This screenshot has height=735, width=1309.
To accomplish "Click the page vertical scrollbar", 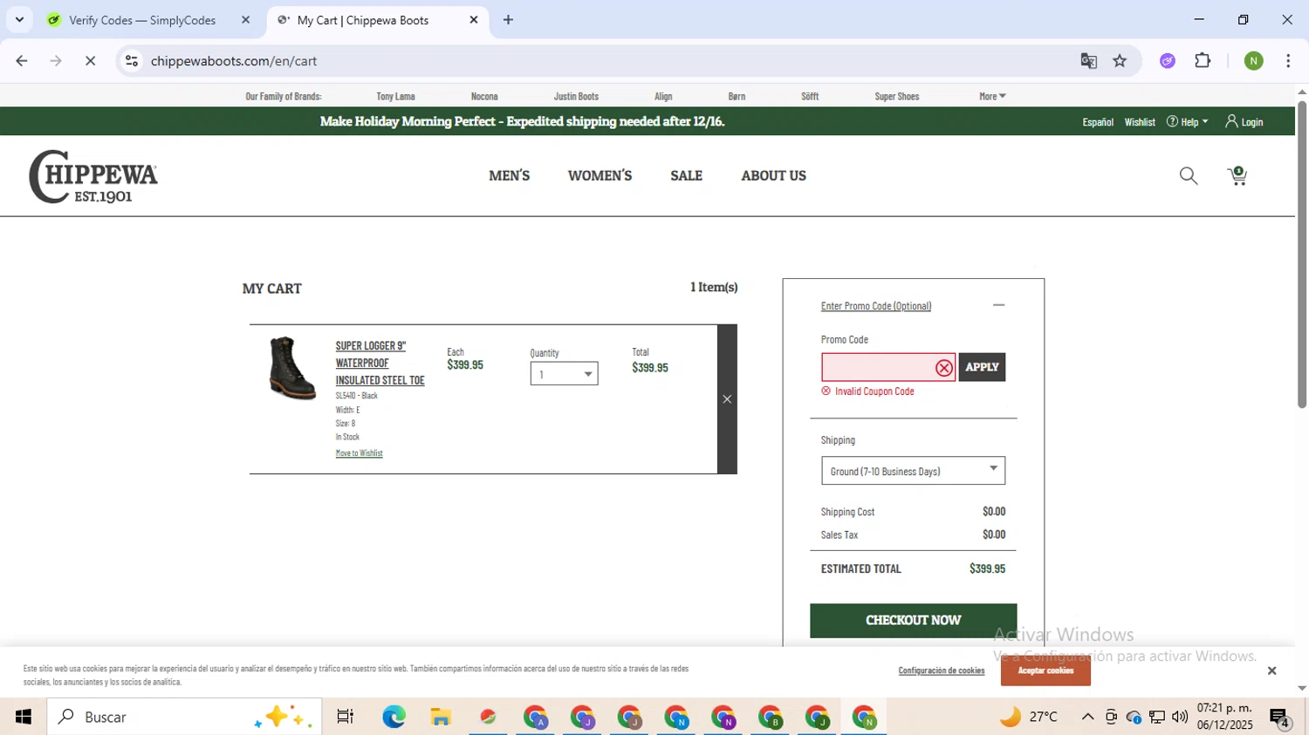I will click(x=1301, y=254).
